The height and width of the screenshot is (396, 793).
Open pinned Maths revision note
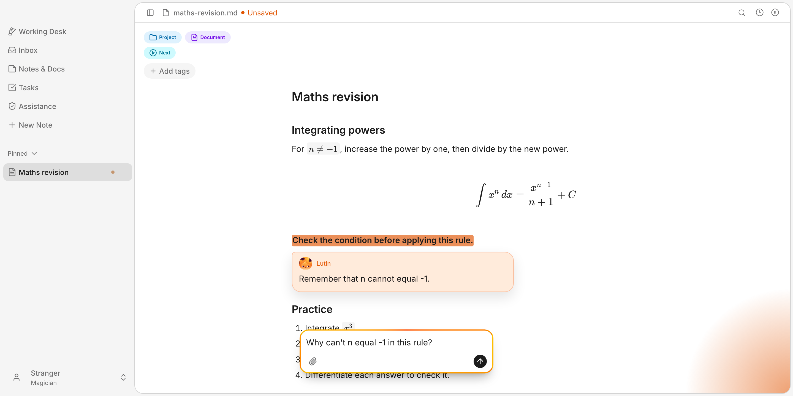point(68,172)
